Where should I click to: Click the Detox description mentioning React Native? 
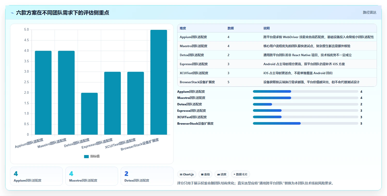point(308,55)
